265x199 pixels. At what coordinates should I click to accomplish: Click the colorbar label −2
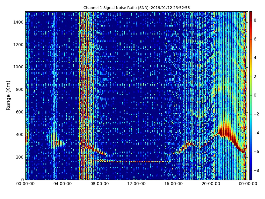256,114
